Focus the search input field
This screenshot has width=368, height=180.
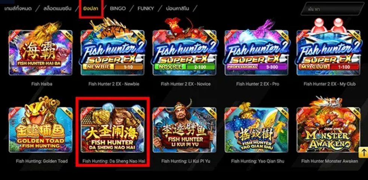[334, 9]
